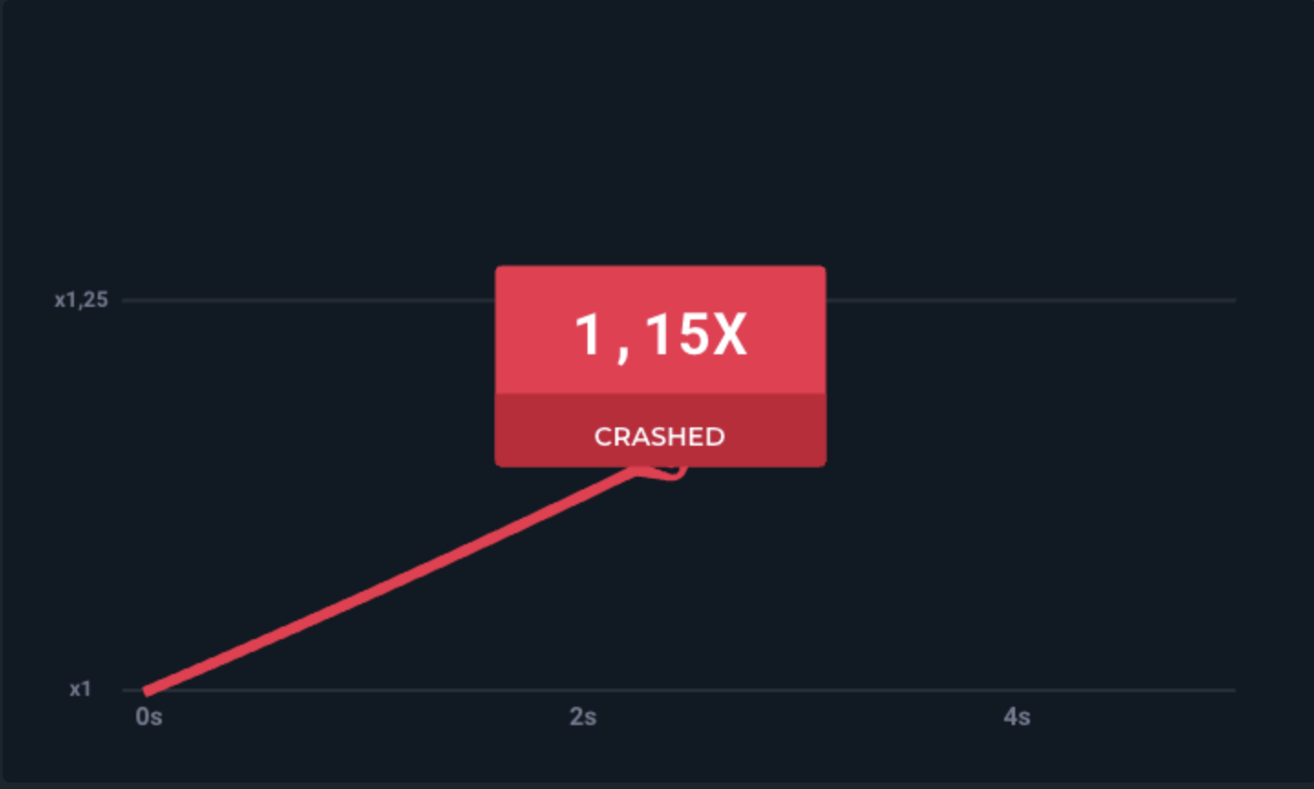Click the X letter in the multiplier

tap(729, 334)
